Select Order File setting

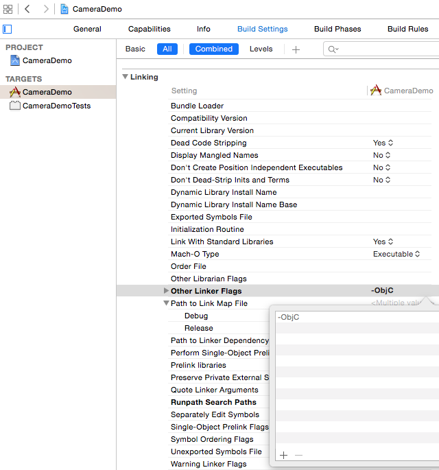click(189, 266)
